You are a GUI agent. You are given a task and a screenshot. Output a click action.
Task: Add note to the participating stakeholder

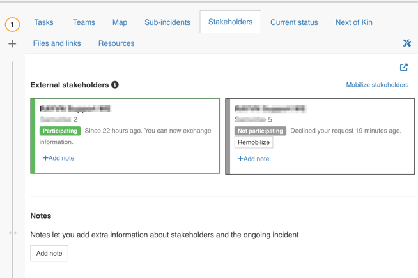(x=59, y=158)
